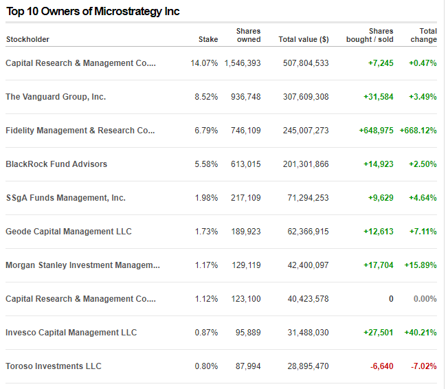
Task: Click The Vanguard Group, Inc. stockholder
Action: click(56, 97)
